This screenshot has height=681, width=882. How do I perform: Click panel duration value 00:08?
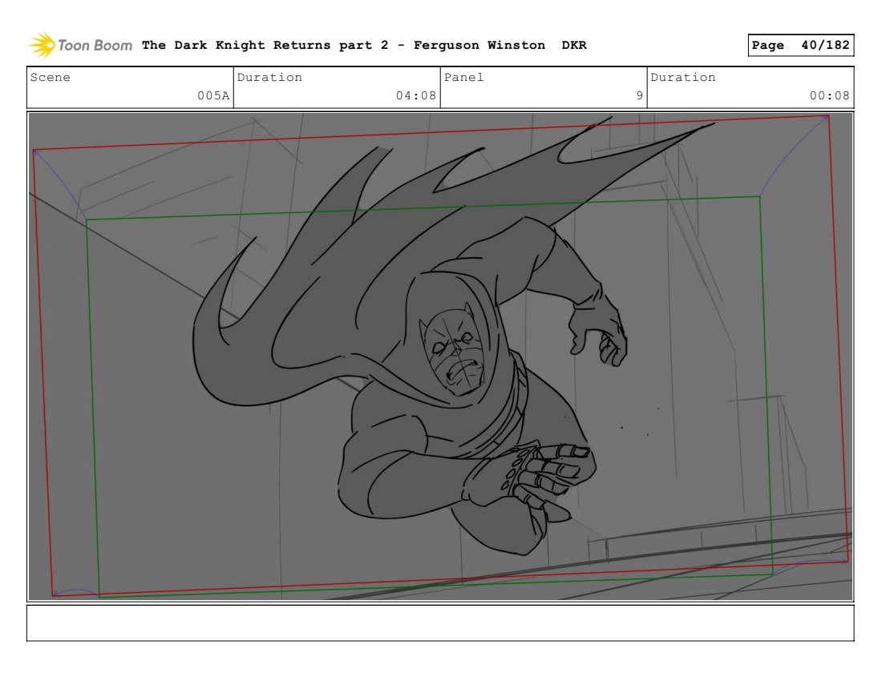click(829, 95)
